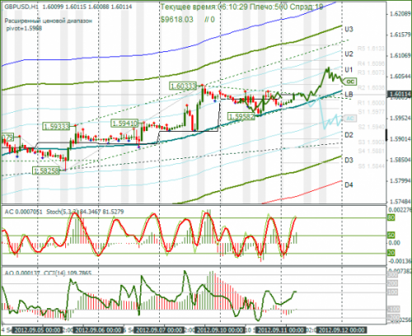Click the GBPUSD,H1 chart title
This screenshot has width=412, height=336.
(x=21, y=7)
